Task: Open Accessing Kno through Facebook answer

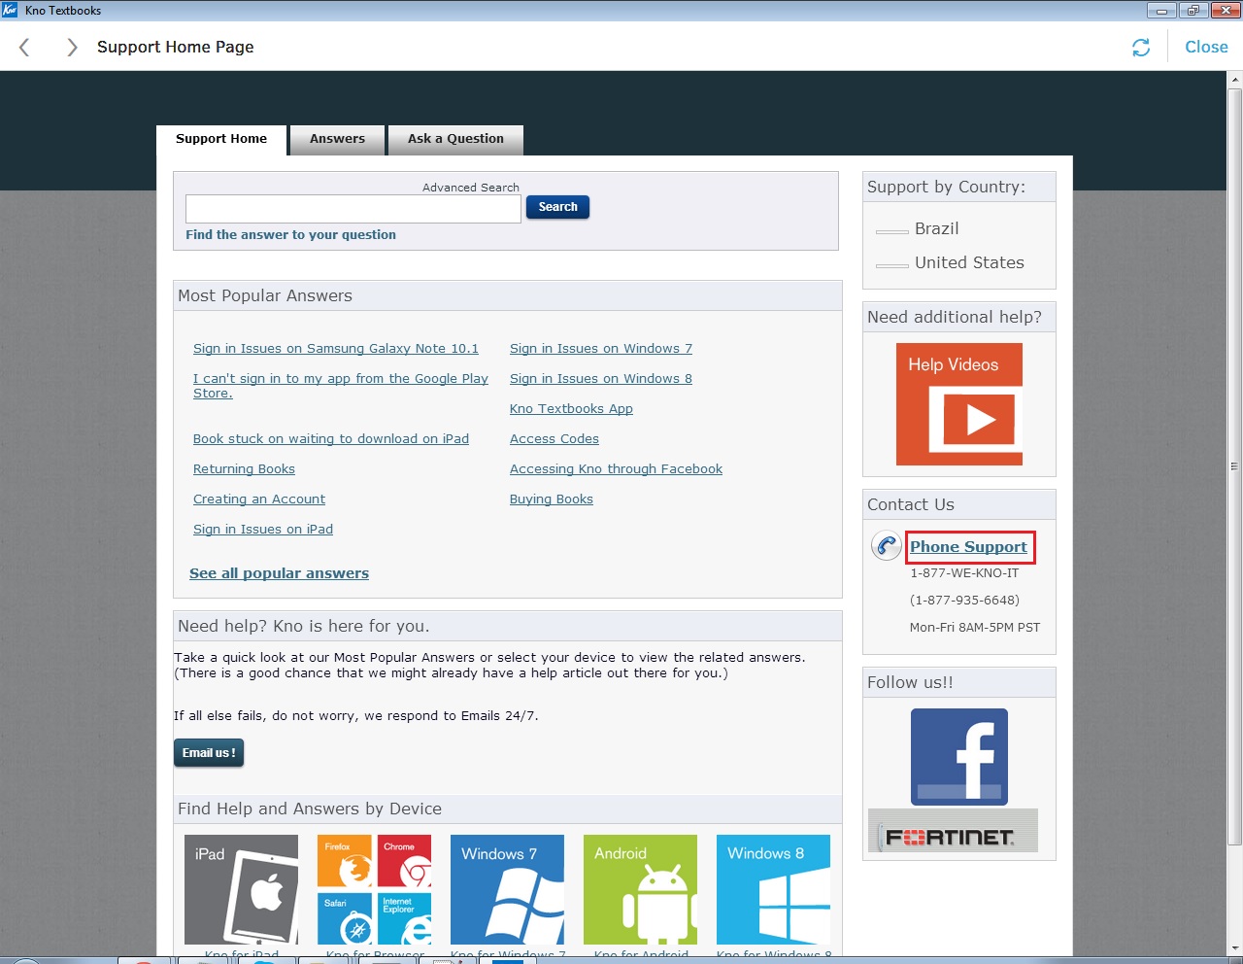Action: pos(616,469)
